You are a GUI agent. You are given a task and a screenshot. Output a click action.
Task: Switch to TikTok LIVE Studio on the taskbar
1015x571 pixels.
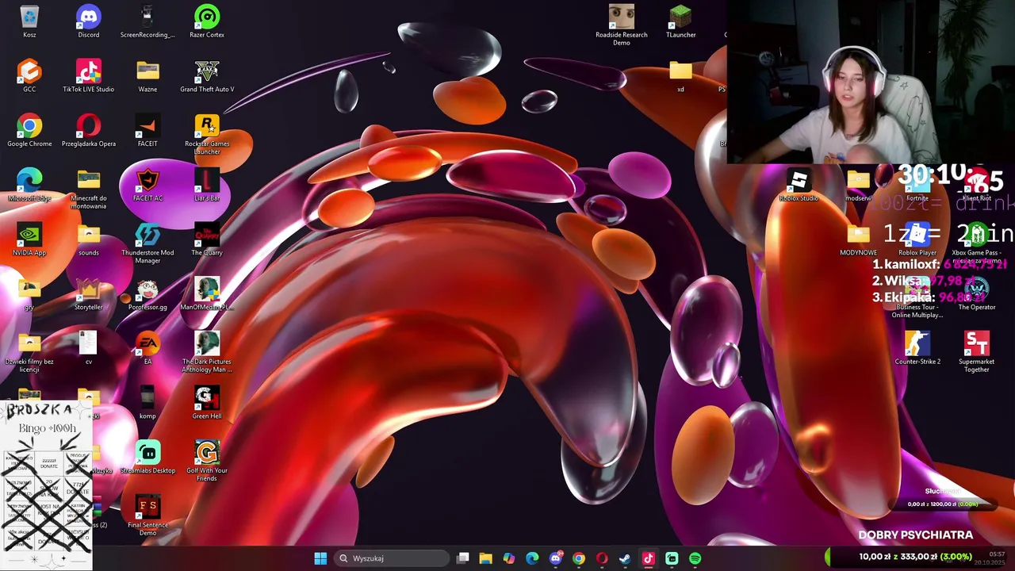pyautogui.click(x=649, y=558)
